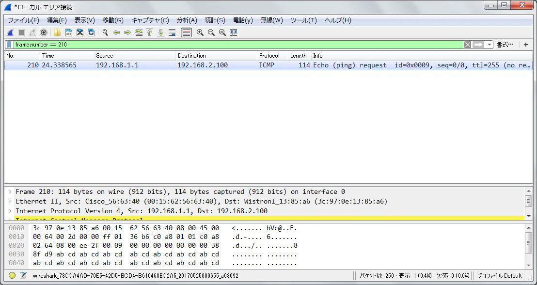Reload this capture file
The width and height of the screenshot is (537, 285).
point(91,32)
